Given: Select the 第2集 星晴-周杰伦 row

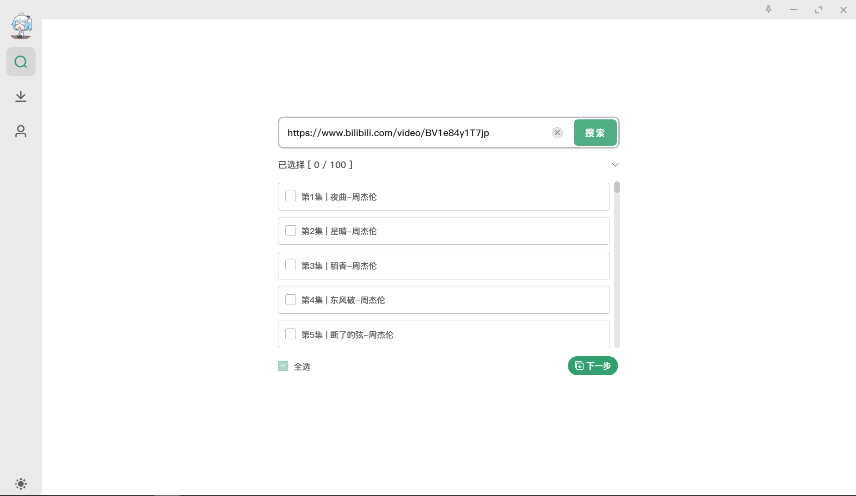Looking at the screenshot, I should click(x=444, y=231).
